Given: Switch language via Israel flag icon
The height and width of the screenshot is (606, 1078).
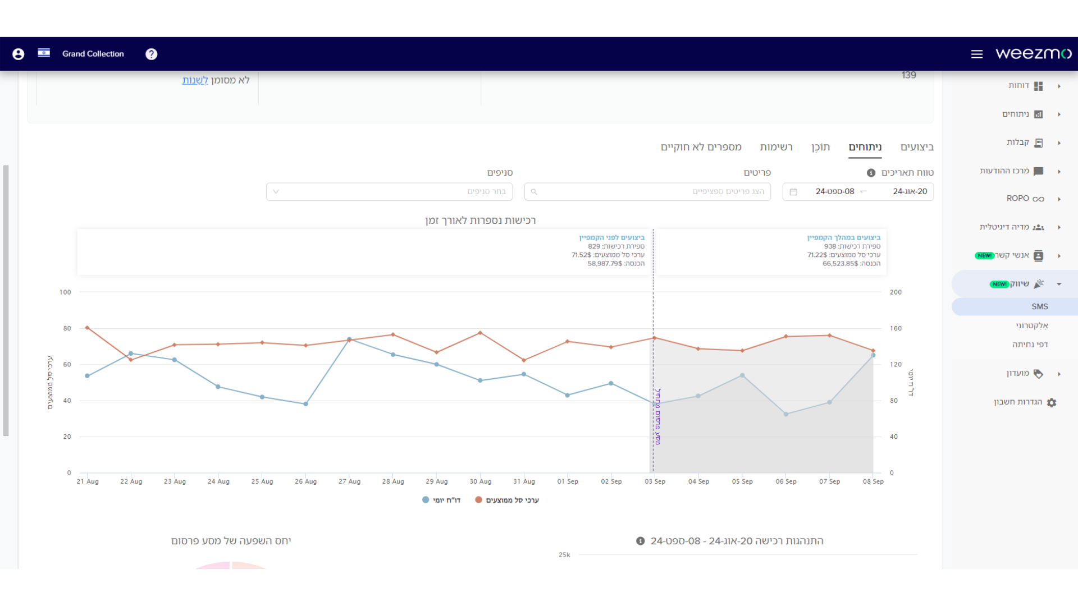Looking at the screenshot, I should [x=44, y=53].
